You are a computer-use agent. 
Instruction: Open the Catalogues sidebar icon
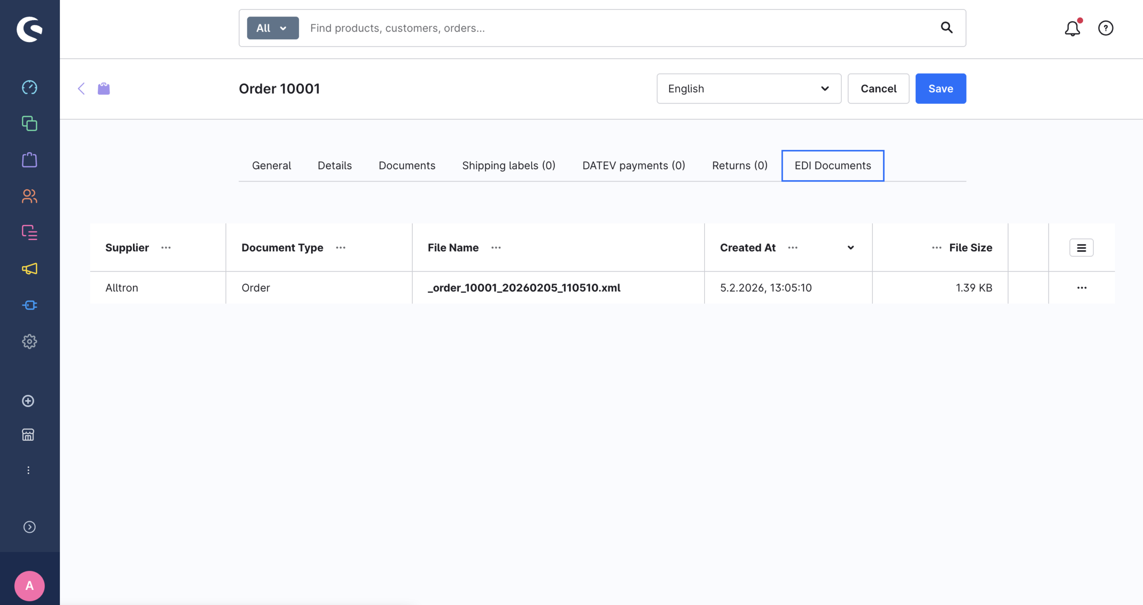point(29,124)
